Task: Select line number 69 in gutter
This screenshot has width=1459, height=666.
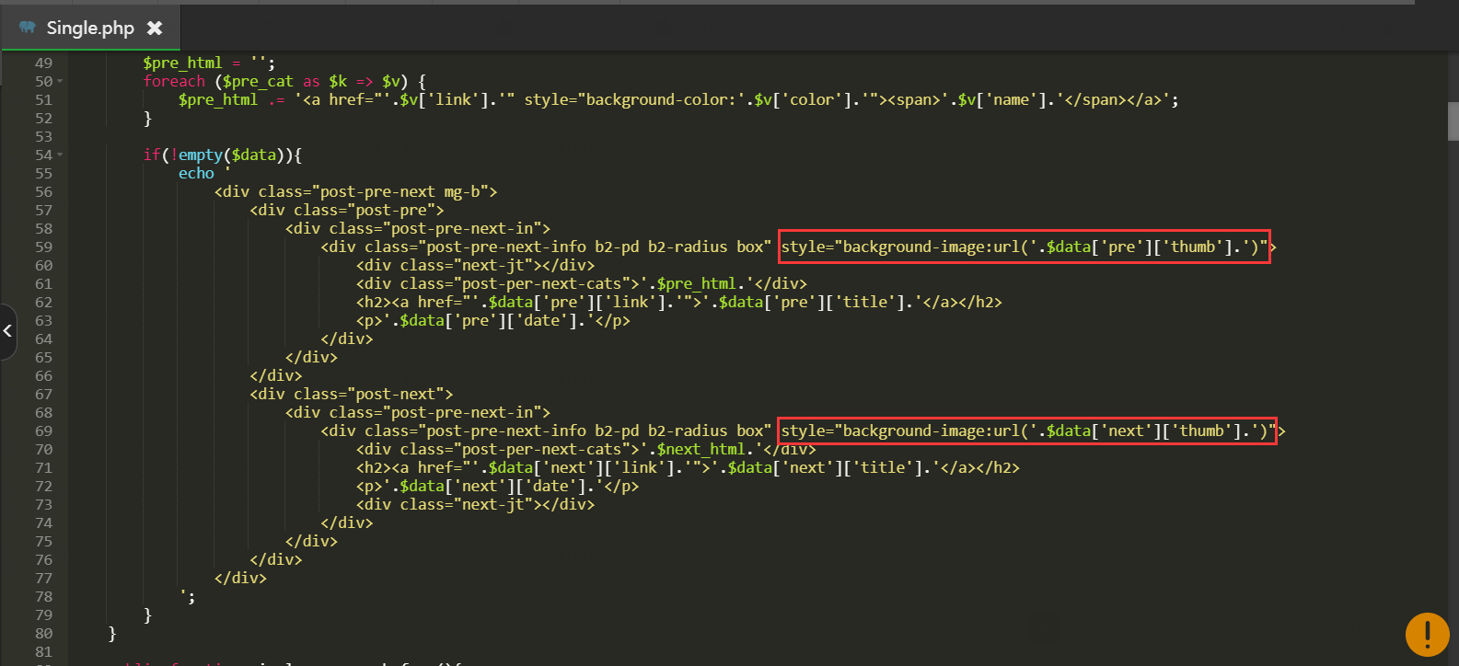Action: click(43, 431)
